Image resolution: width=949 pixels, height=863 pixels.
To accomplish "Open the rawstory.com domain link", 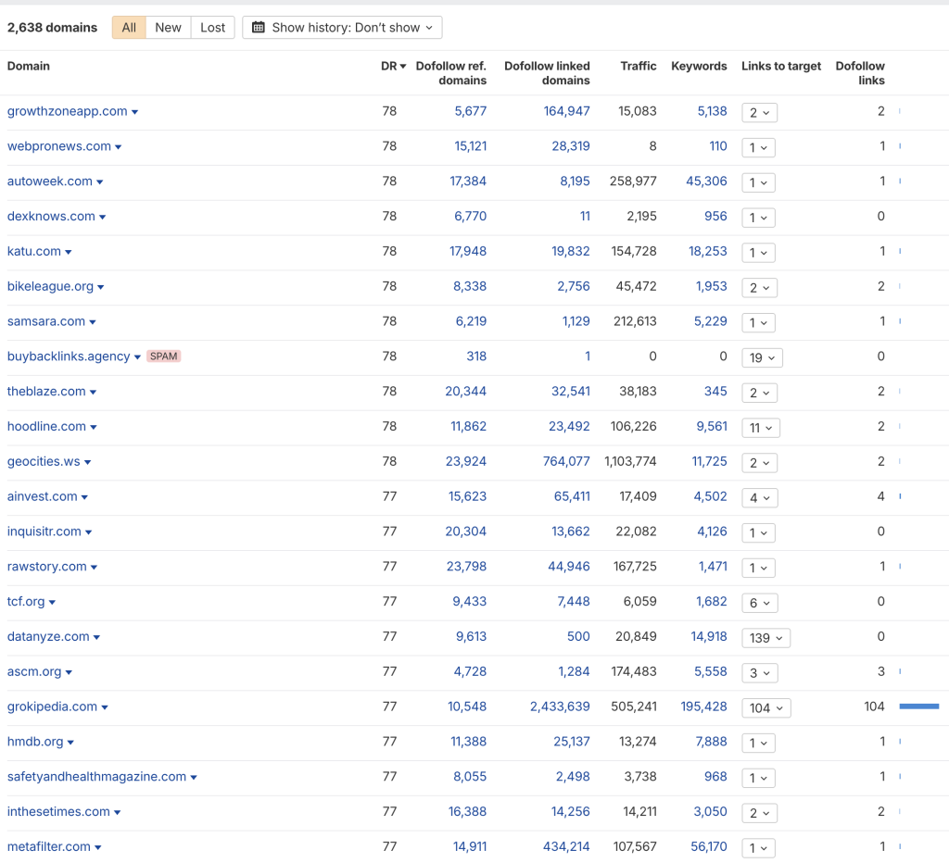I will [46, 567].
